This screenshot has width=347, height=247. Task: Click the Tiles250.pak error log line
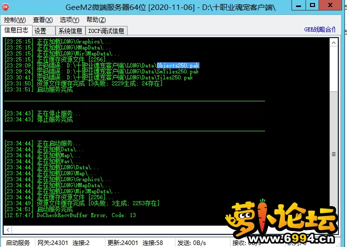(x=98, y=77)
